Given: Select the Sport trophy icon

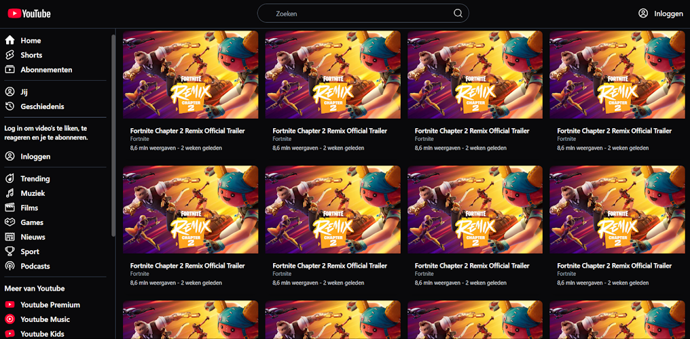Looking at the screenshot, I should coord(10,252).
